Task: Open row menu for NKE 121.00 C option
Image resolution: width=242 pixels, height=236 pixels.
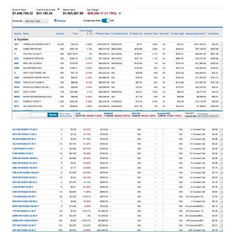Action: (222, 163)
